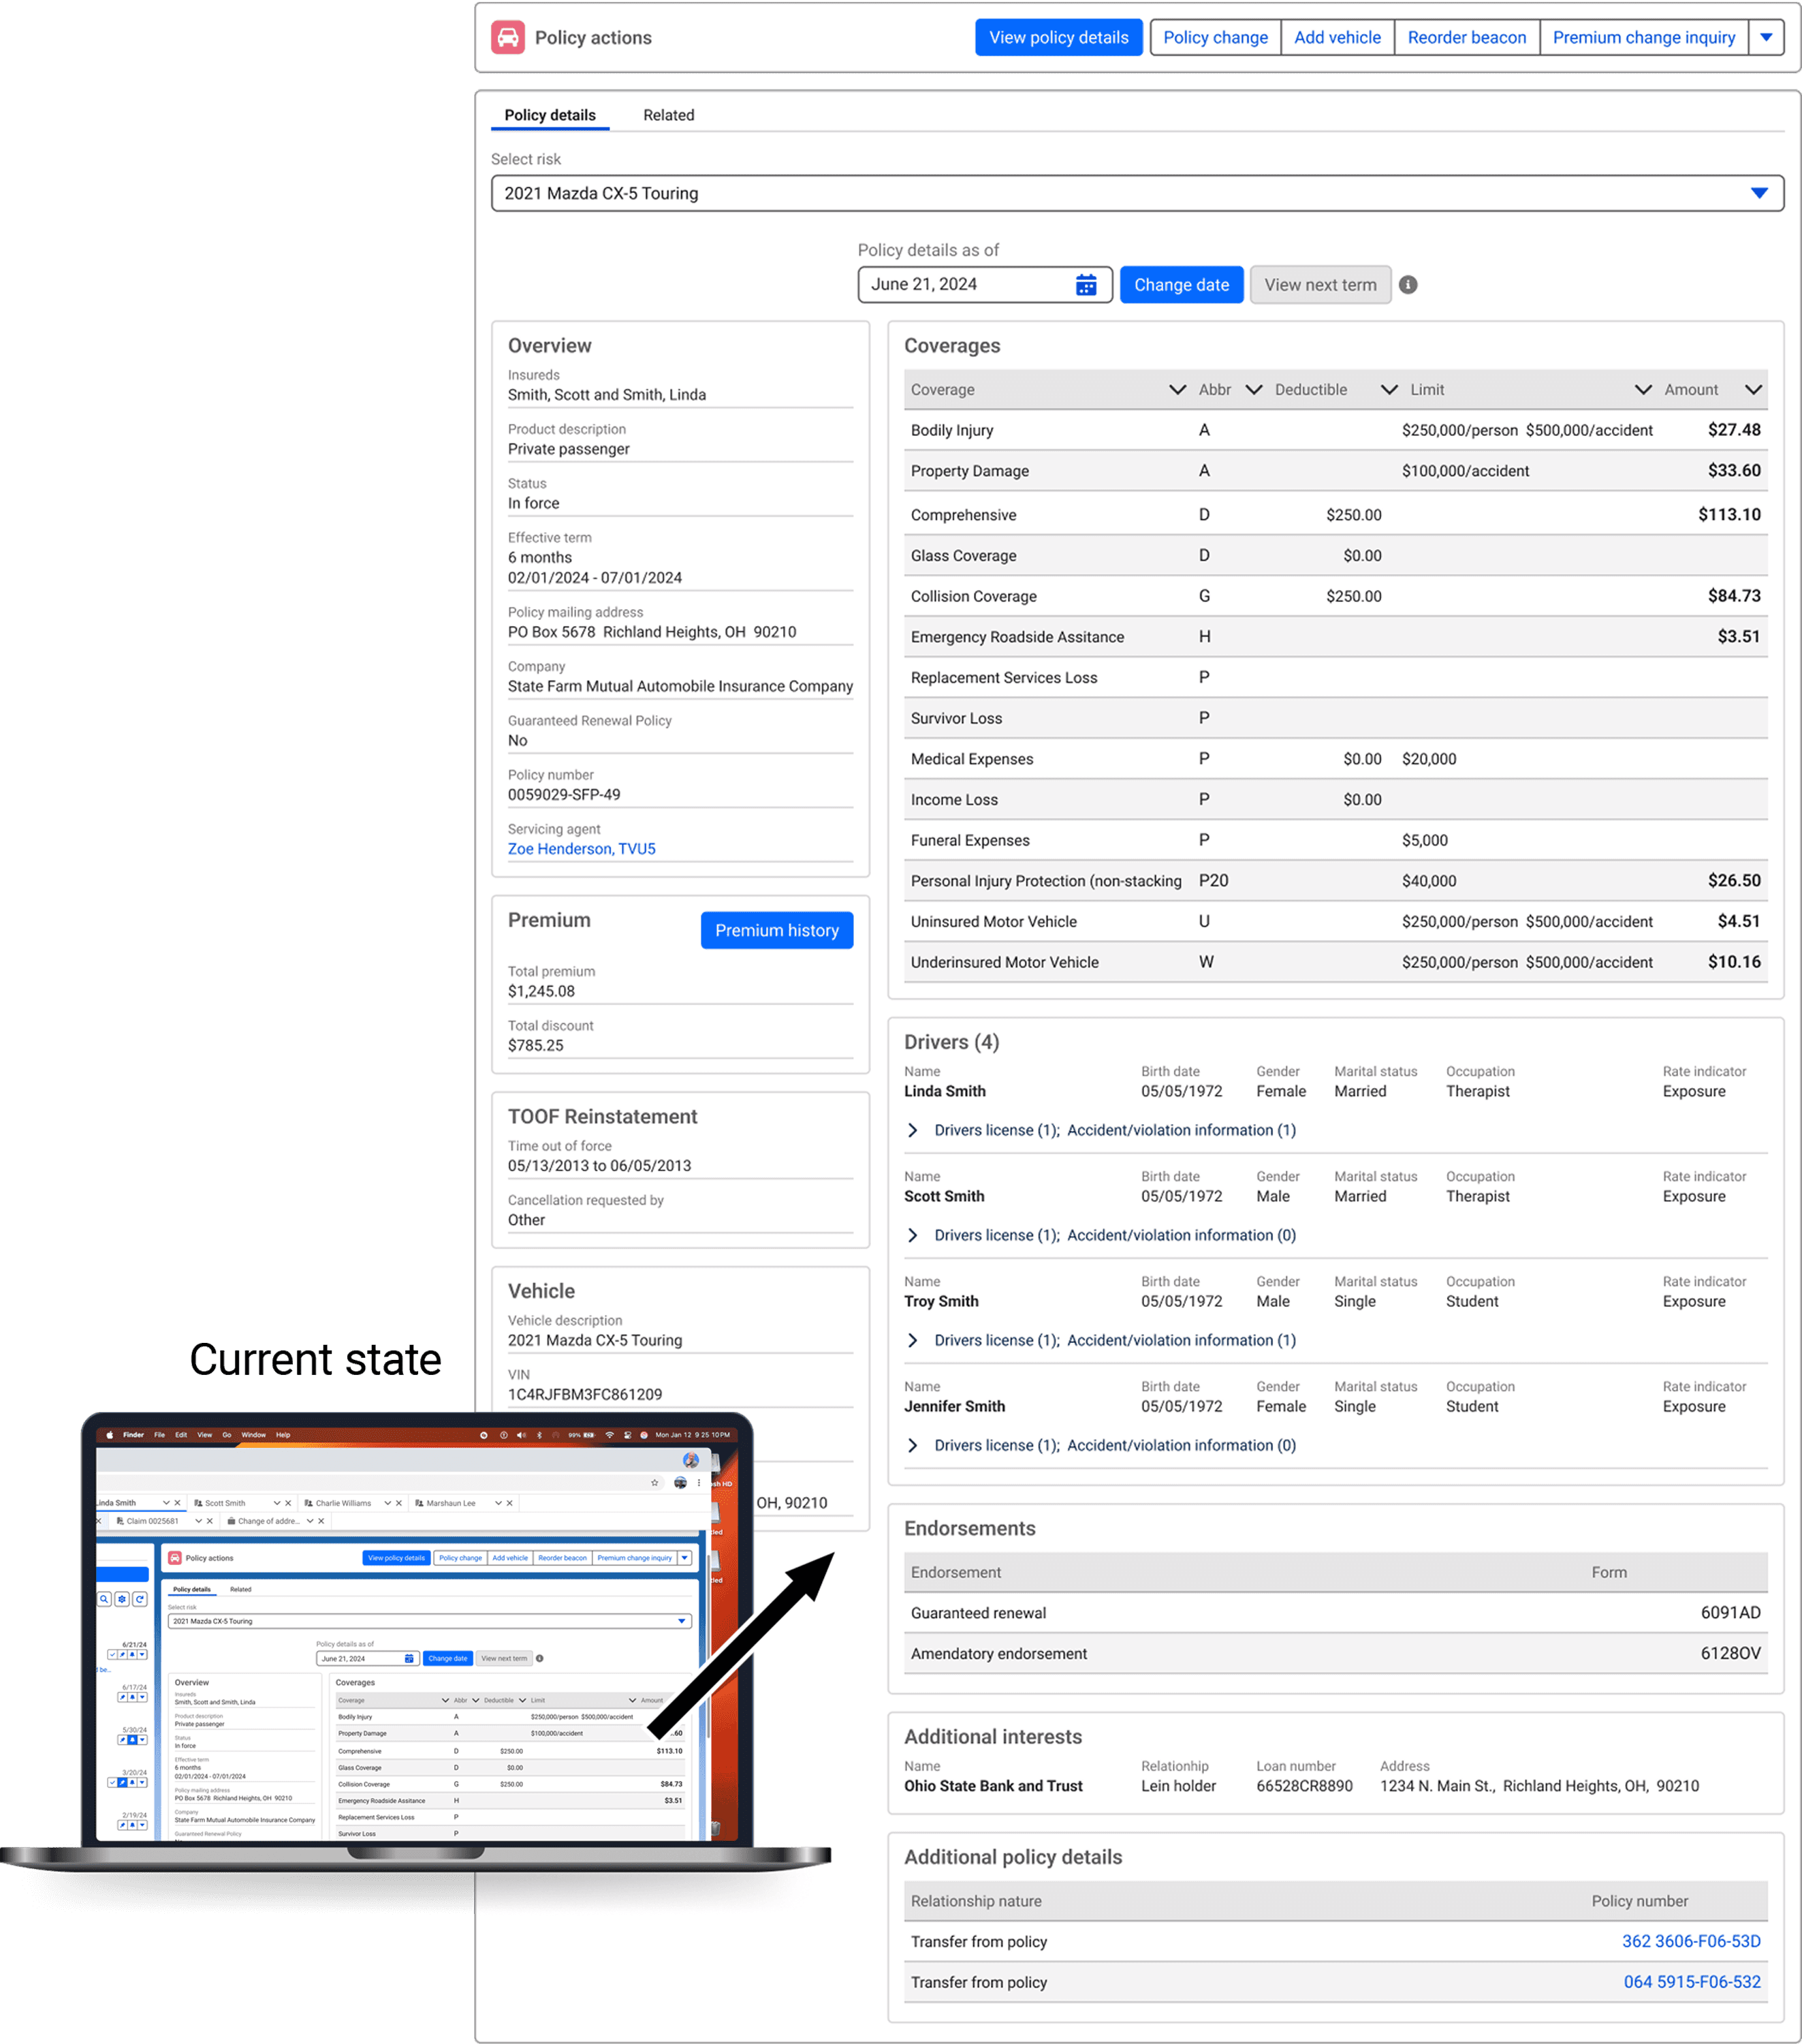
Task: Toggle the checkmark box on 3/20/24 entry
Action: click(112, 1783)
